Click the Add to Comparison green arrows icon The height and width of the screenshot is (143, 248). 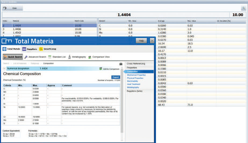click(x=100, y=69)
